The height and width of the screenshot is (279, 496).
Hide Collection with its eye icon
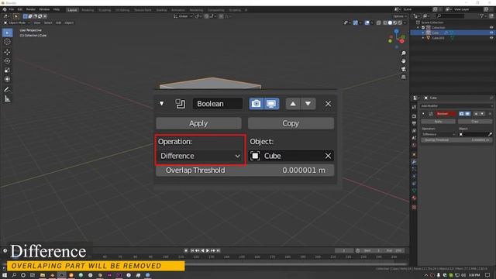(x=491, y=28)
